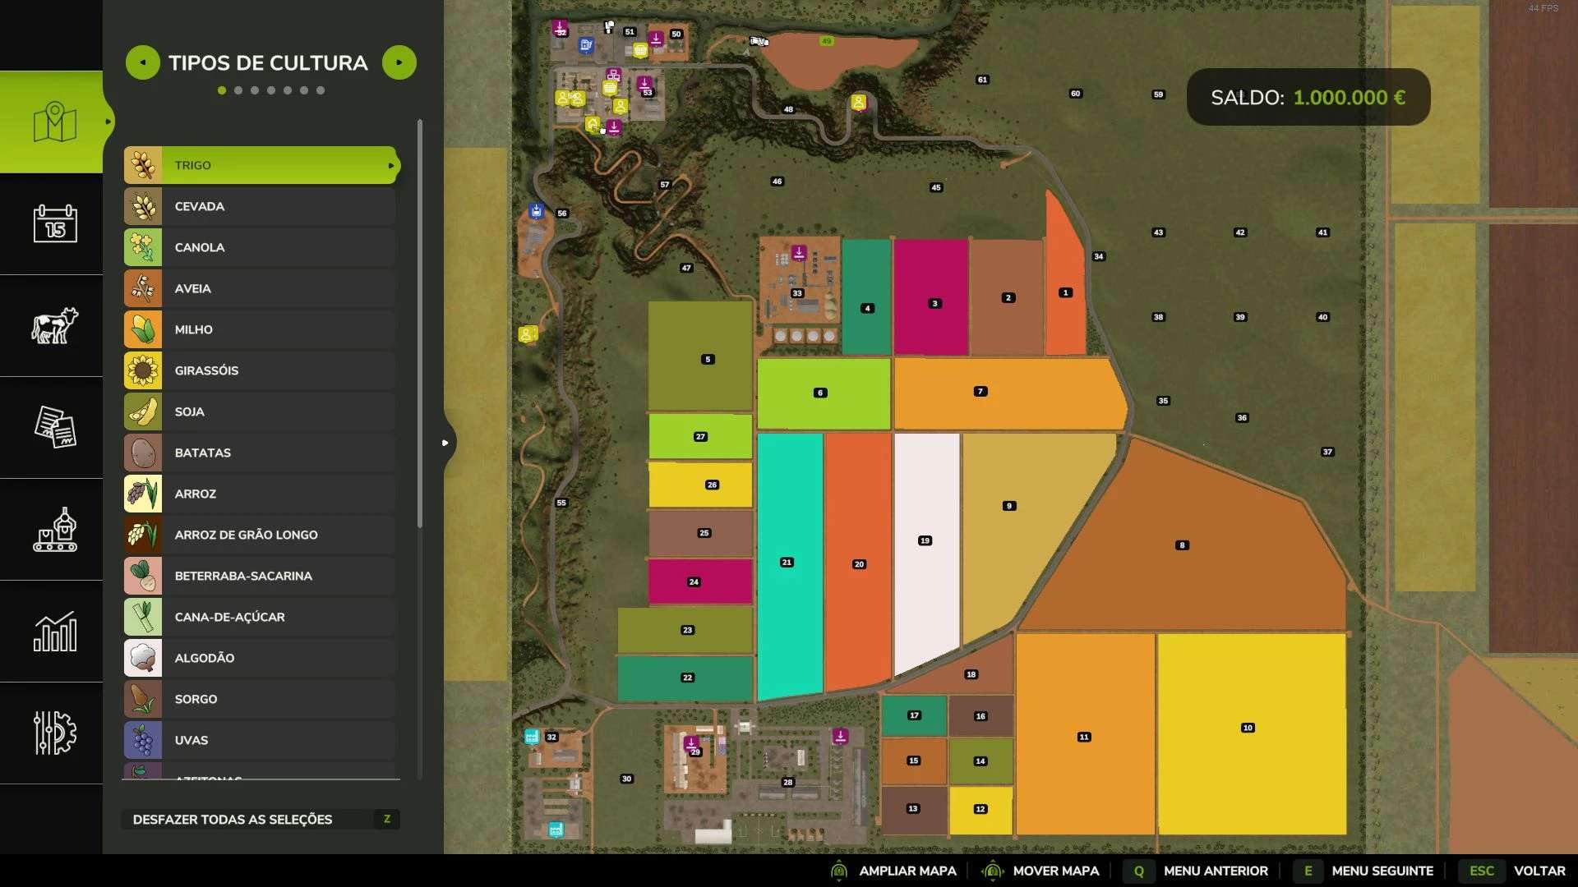Open the game settings gear-and-sliders section
Viewport: 1578px width, 887px height.
point(54,733)
